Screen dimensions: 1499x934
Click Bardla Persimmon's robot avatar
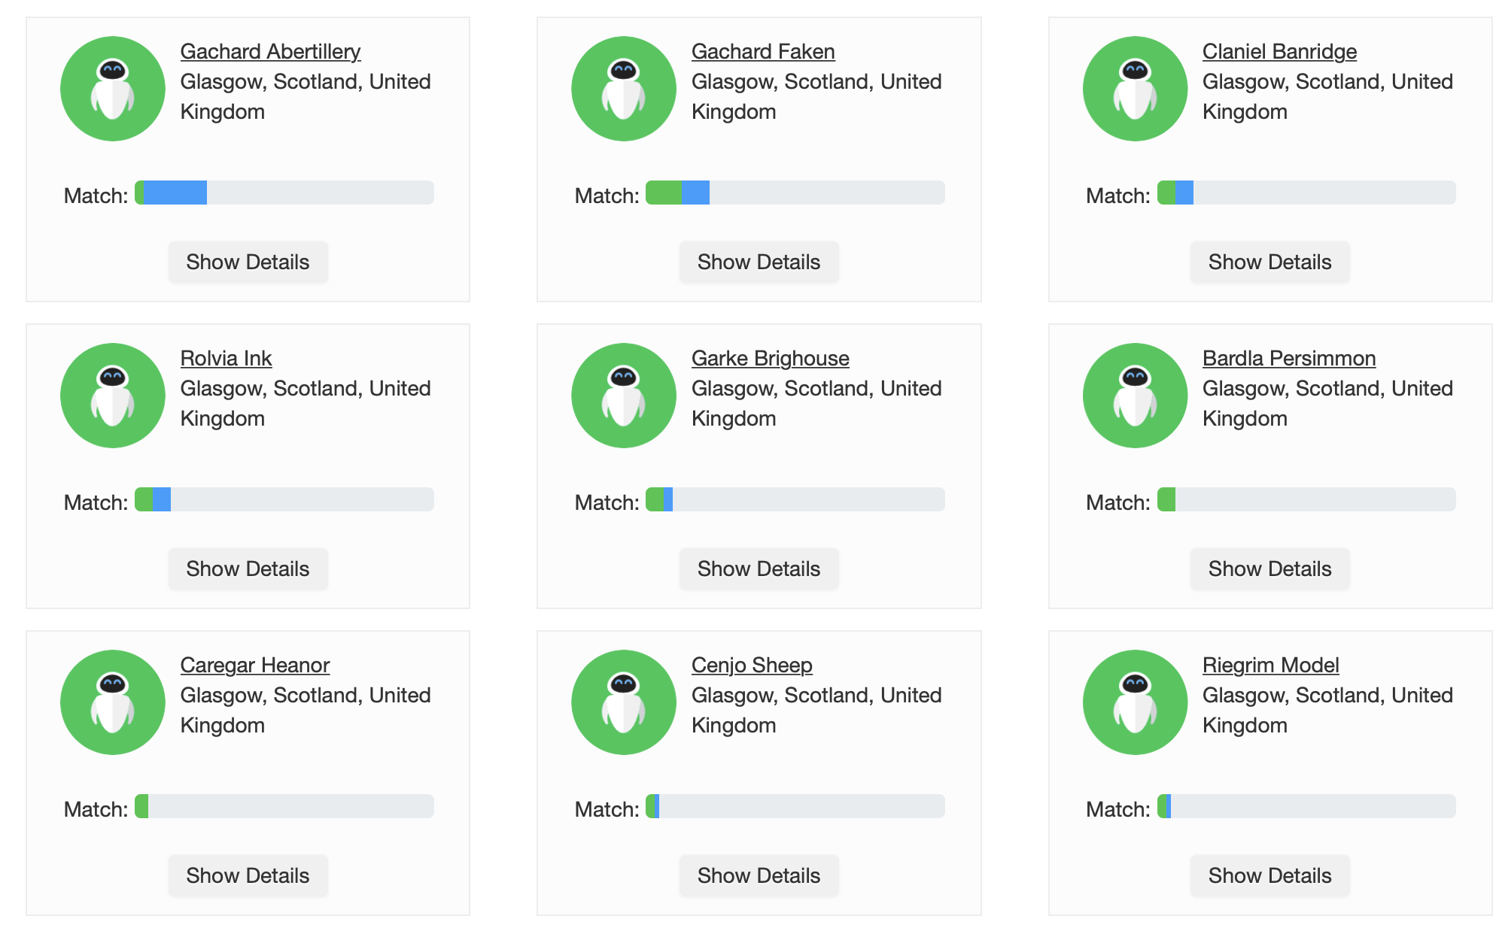(1135, 396)
